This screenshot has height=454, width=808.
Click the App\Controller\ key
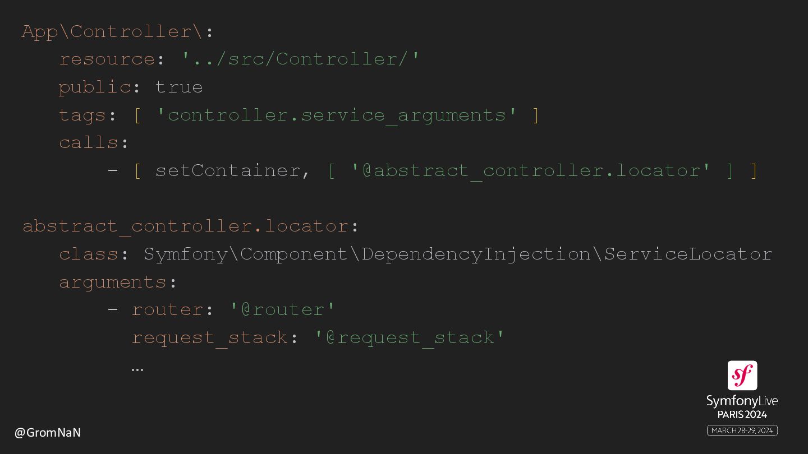(112, 31)
